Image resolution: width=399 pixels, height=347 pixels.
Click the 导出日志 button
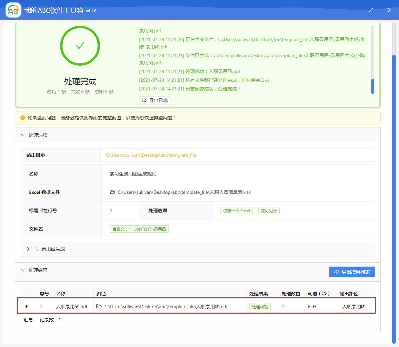tap(154, 100)
